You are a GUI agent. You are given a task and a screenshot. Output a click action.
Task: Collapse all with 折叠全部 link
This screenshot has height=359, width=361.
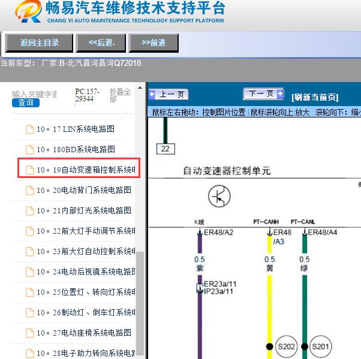[x=120, y=95]
